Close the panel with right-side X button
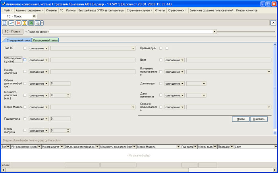 (273, 23)
